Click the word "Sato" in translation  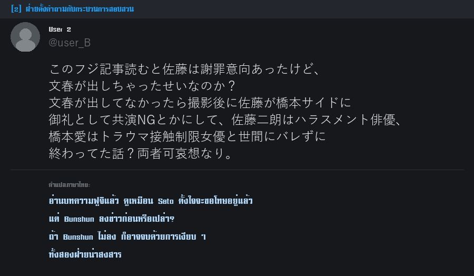(x=166, y=201)
